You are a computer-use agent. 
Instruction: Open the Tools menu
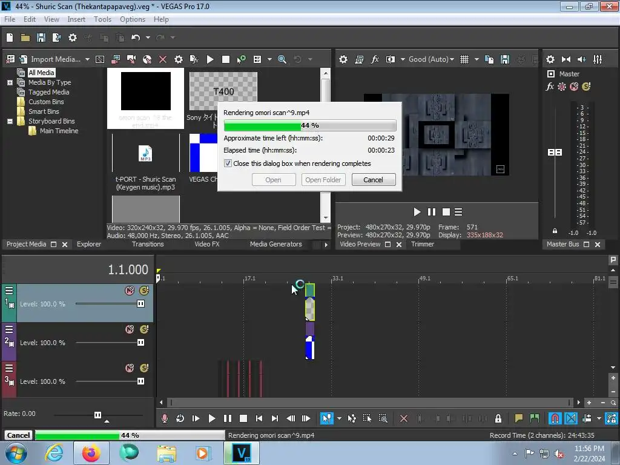coord(102,19)
